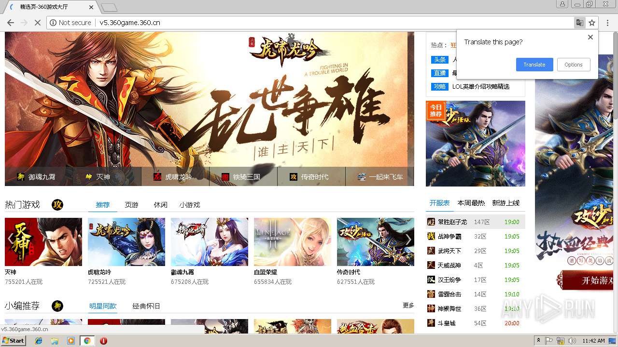The image size is (618, 347).
Task: Click the 头条 news tag
Action: click(440, 60)
